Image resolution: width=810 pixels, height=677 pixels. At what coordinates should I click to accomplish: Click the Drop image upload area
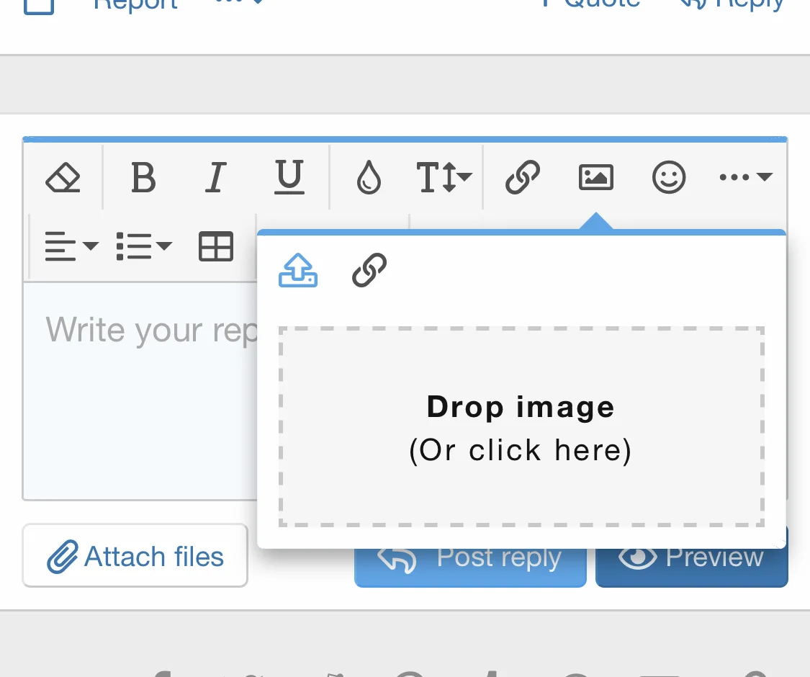point(521,427)
